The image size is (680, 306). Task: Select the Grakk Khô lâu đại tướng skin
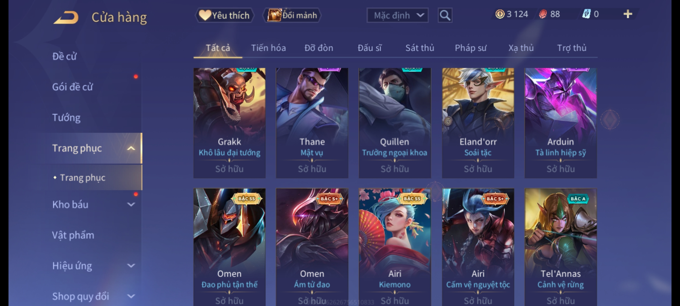coord(229,123)
